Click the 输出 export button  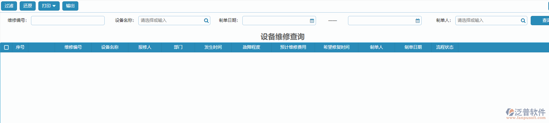coord(70,6)
